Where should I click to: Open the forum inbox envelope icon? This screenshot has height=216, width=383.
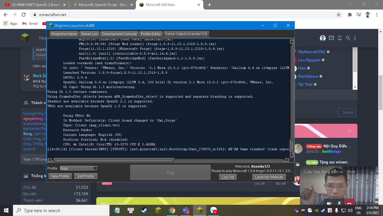point(331,38)
